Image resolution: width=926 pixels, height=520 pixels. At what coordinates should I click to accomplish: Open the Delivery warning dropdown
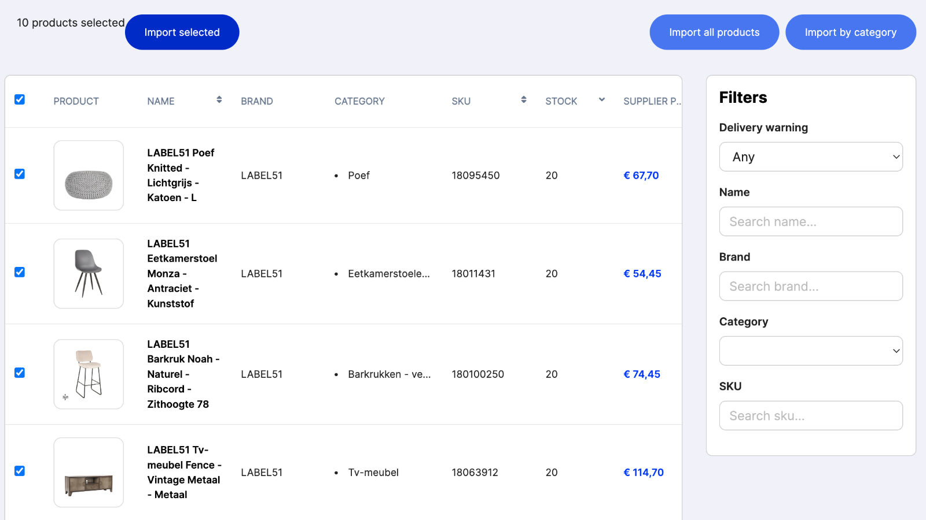(x=811, y=157)
